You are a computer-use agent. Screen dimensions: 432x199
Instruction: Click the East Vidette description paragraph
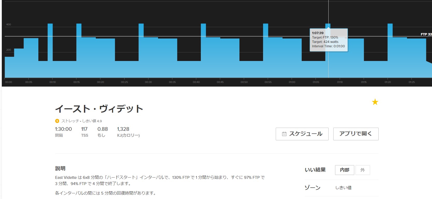coord(160,180)
